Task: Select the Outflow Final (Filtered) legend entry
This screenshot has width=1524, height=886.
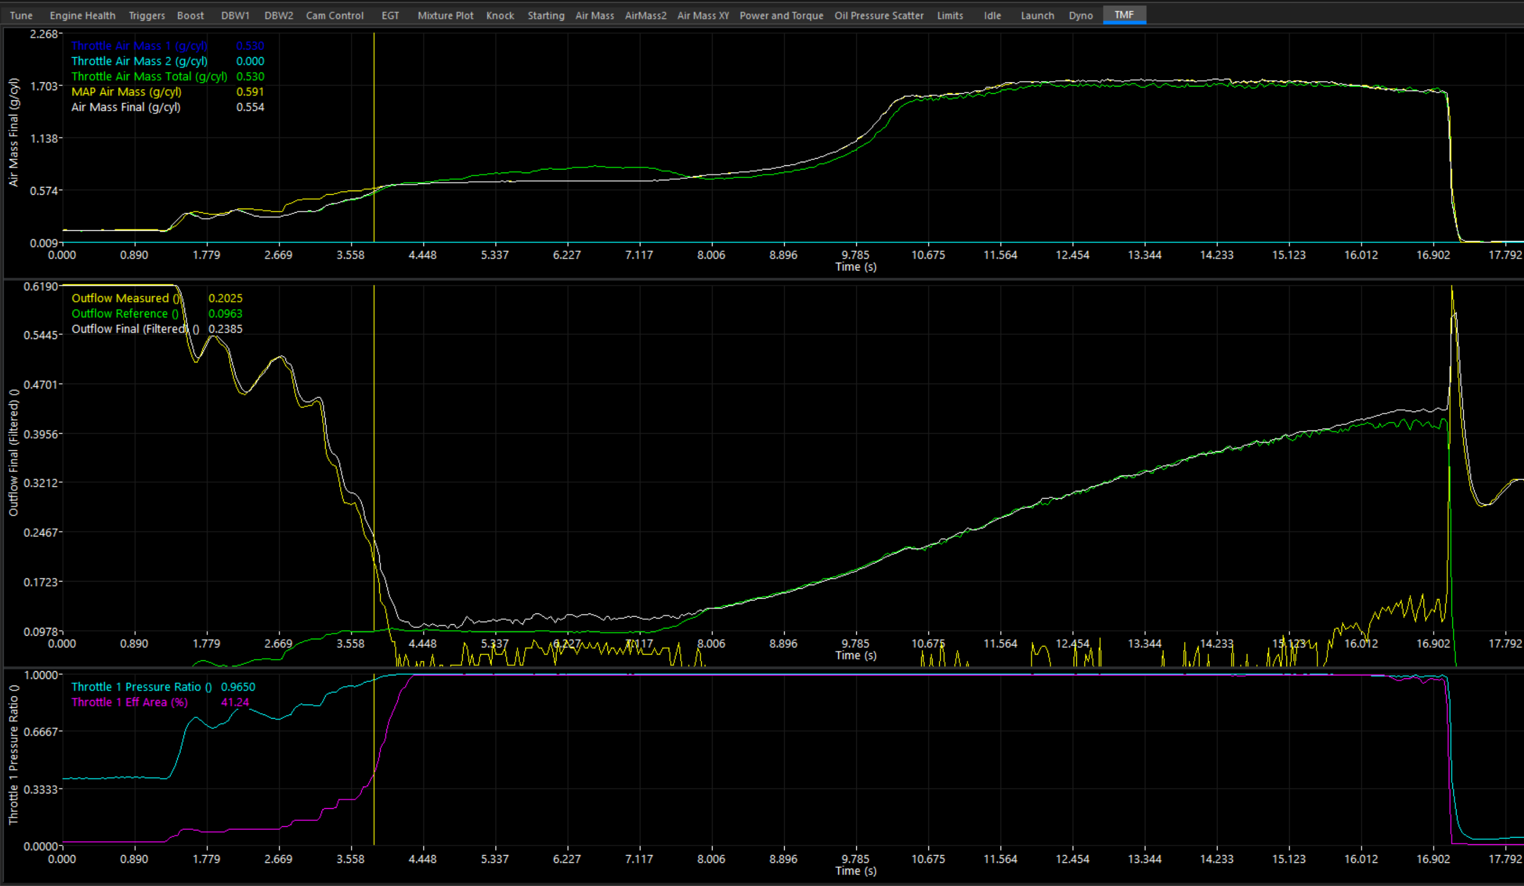Action: (x=136, y=329)
